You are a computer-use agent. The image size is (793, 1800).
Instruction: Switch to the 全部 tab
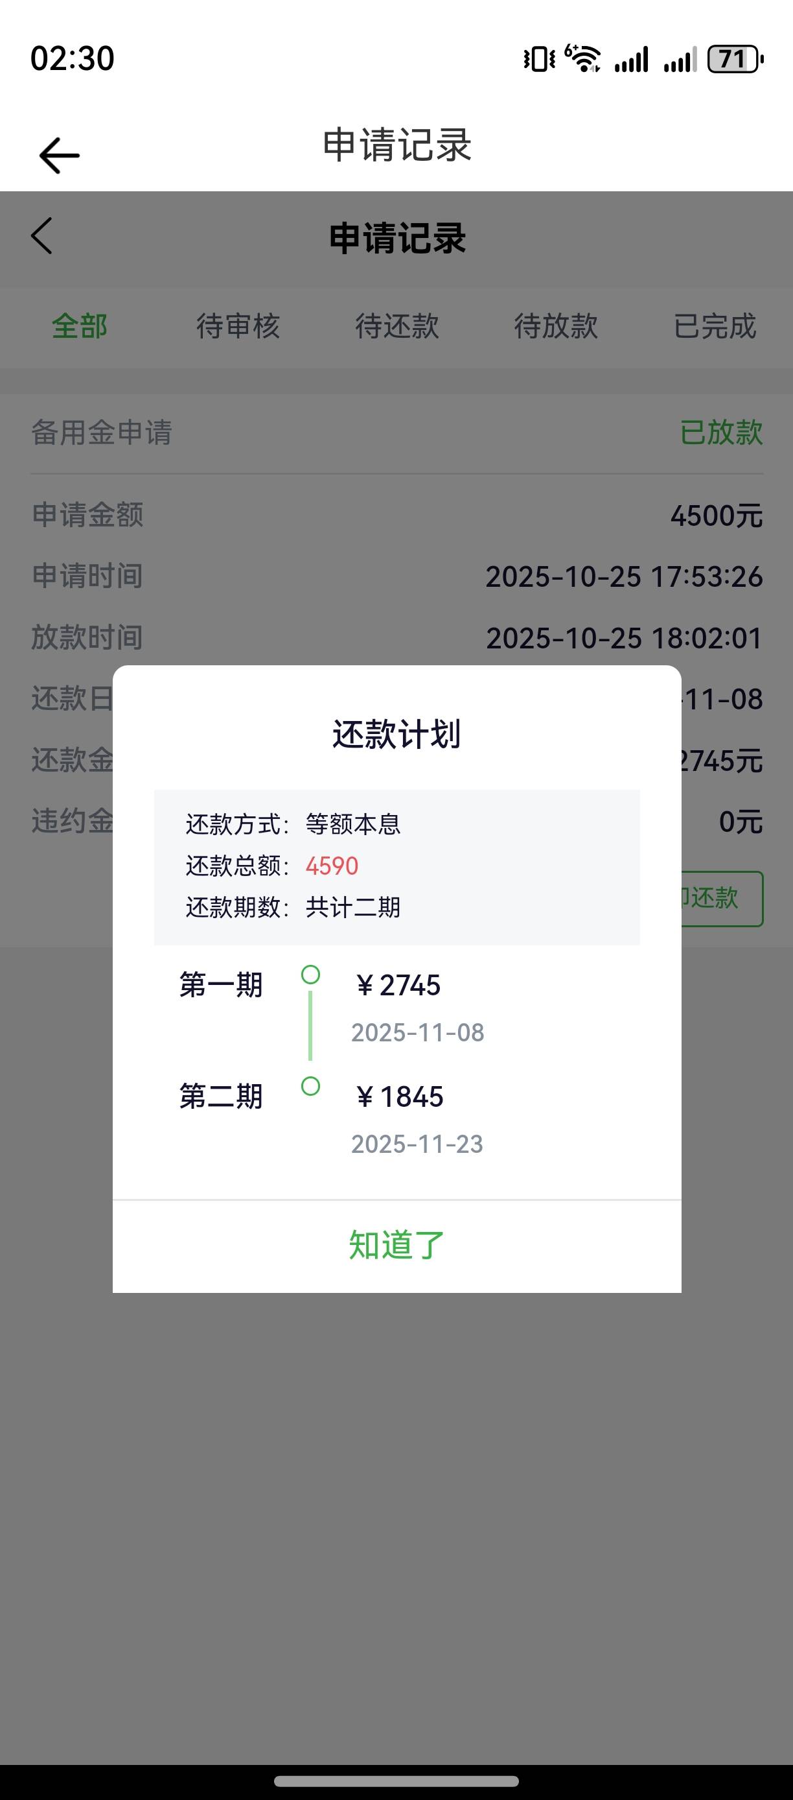pyautogui.click(x=80, y=326)
